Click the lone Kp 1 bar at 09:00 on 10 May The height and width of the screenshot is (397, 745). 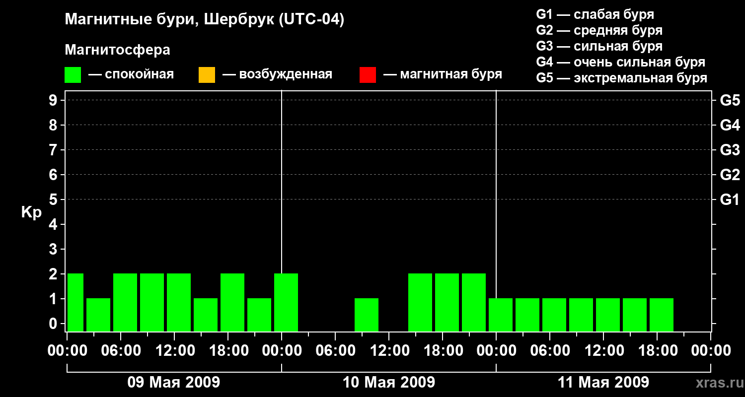coord(367,315)
